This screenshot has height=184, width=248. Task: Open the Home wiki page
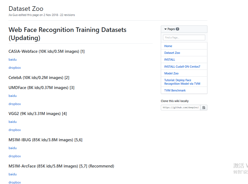point(168,46)
